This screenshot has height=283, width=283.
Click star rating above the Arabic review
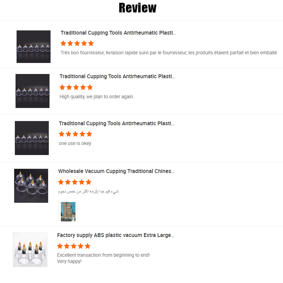click(74, 182)
